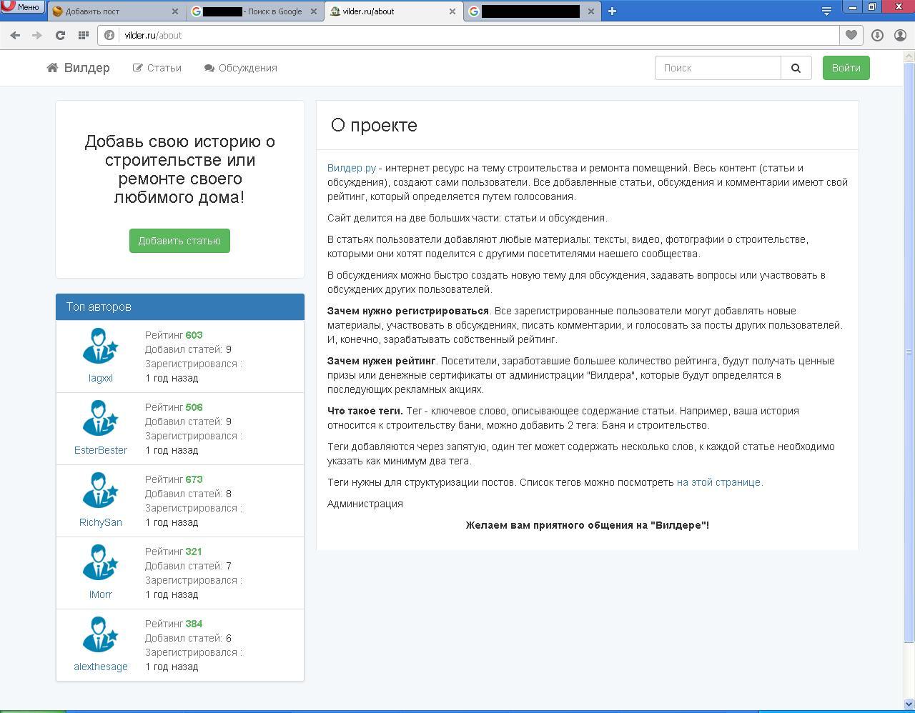
Task: Close the vilder.ru/about tab
Action: [x=452, y=11]
